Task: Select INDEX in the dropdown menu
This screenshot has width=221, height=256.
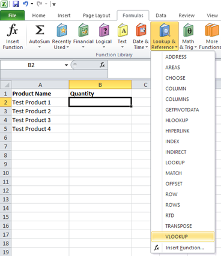Action: tap(183, 141)
